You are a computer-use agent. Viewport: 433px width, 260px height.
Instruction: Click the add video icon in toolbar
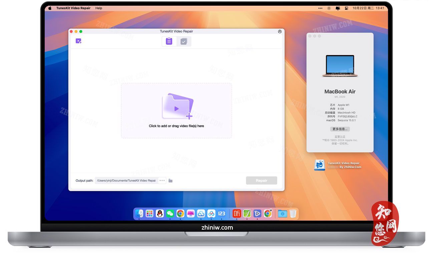click(79, 41)
